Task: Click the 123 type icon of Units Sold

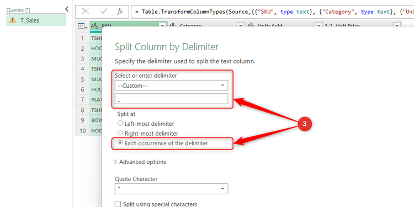Action: tap(251, 25)
